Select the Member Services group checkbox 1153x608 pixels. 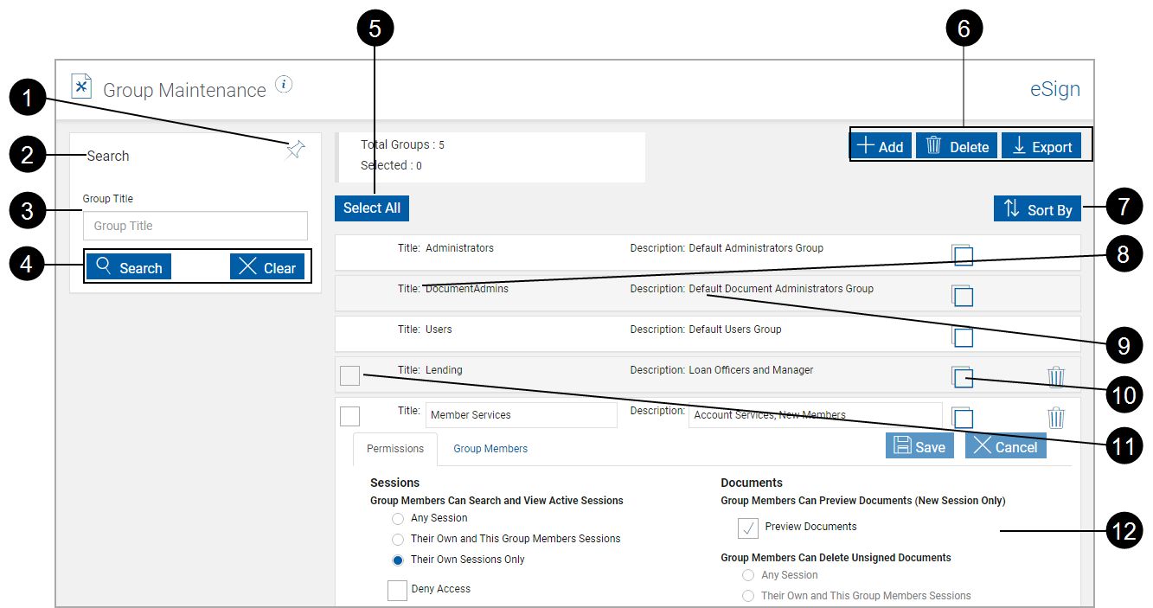point(349,416)
